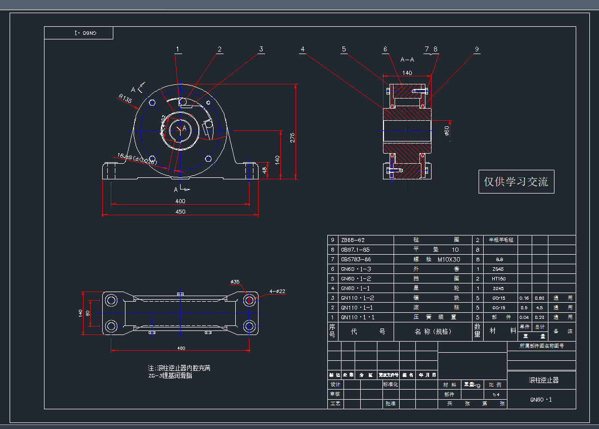
Task: Select the ZB68-62 code cell in parts list
Action: click(x=353, y=240)
